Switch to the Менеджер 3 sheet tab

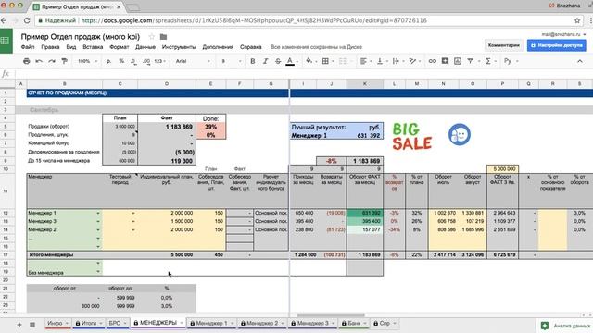pyautogui.click(x=313, y=323)
